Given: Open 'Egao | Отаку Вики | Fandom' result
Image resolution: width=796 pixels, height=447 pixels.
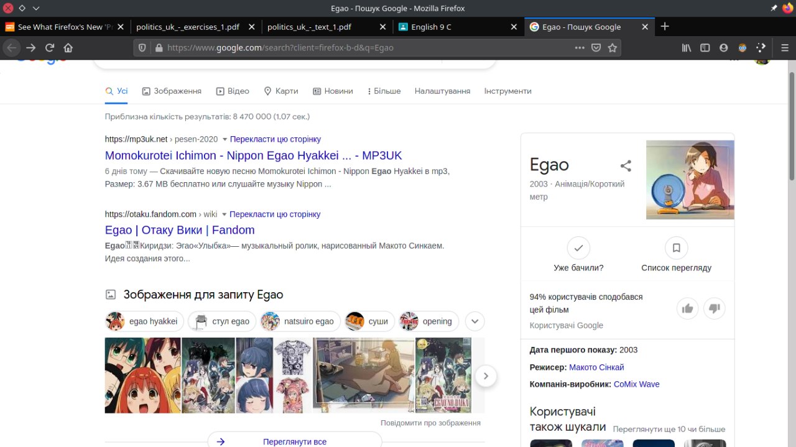Looking at the screenshot, I should pyautogui.click(x=180, y=230).
